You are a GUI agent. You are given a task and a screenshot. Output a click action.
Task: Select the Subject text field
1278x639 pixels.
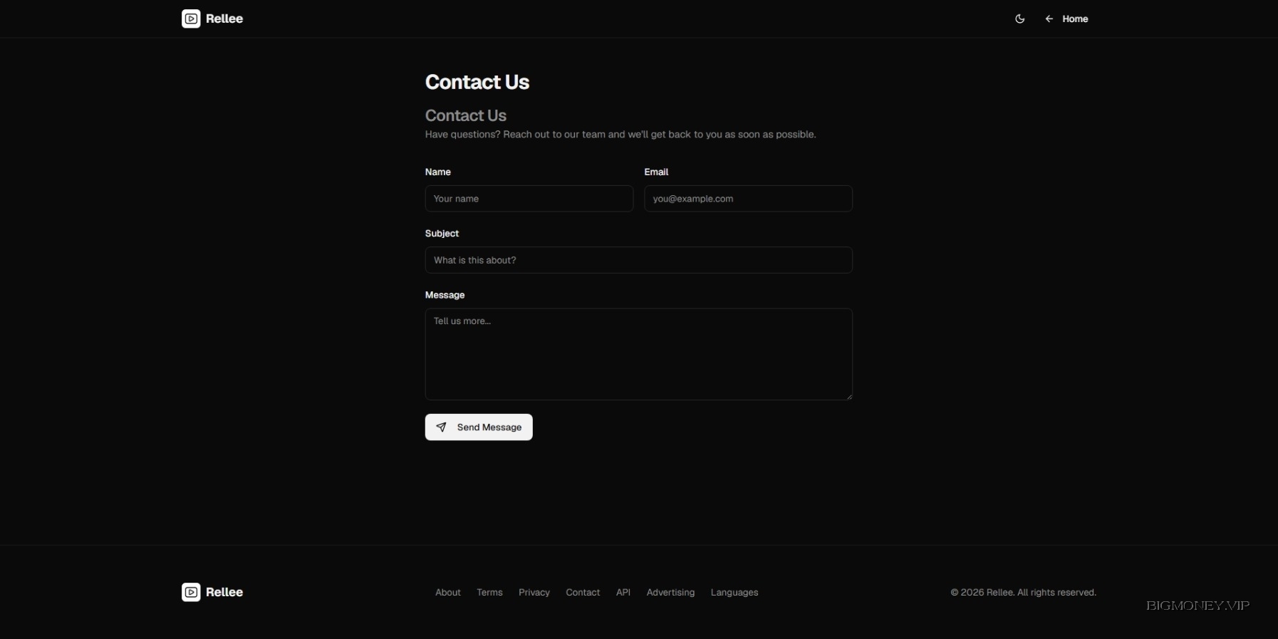pos(638,260)
